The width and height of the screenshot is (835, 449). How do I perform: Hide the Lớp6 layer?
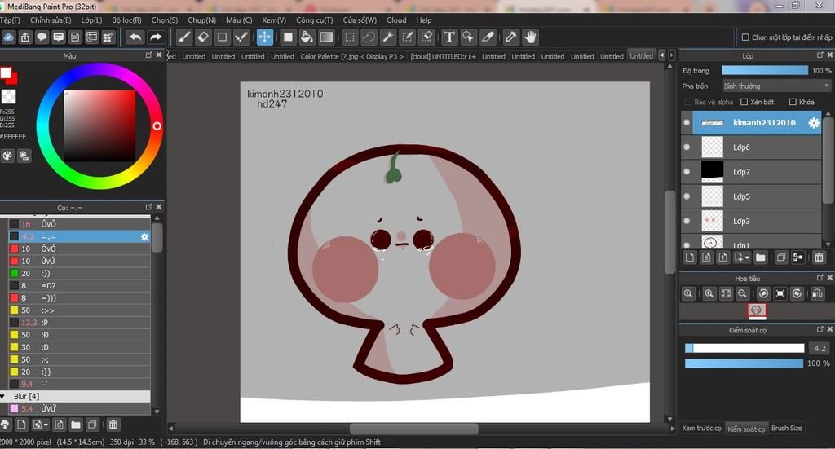coord(687,147)
